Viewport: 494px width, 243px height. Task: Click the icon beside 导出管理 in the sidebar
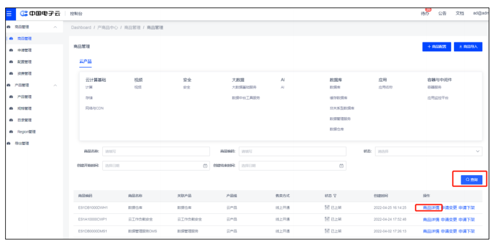pyautogui.click(x=9, y=144)
